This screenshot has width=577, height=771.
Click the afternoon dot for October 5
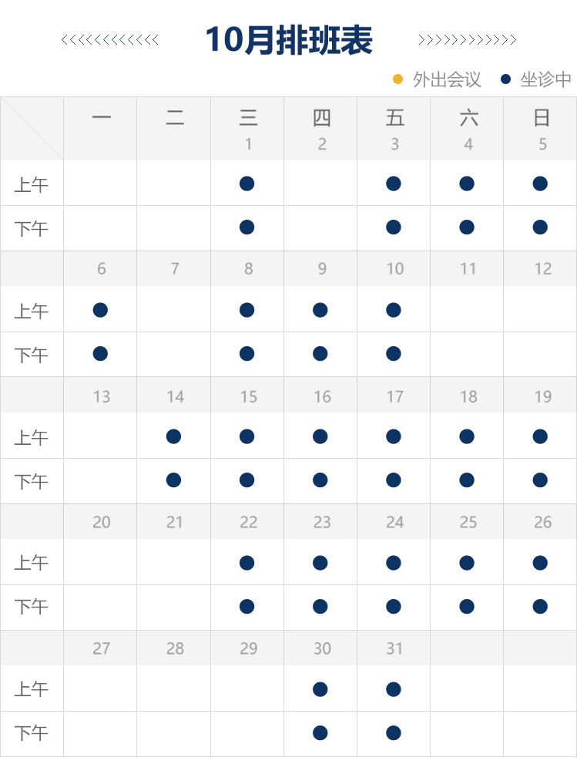click(540, 227)
